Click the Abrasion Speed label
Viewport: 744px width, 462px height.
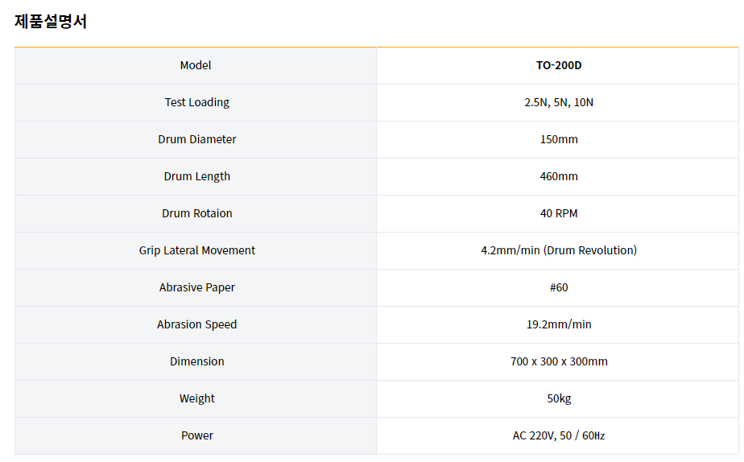click(x=196, y=324)
